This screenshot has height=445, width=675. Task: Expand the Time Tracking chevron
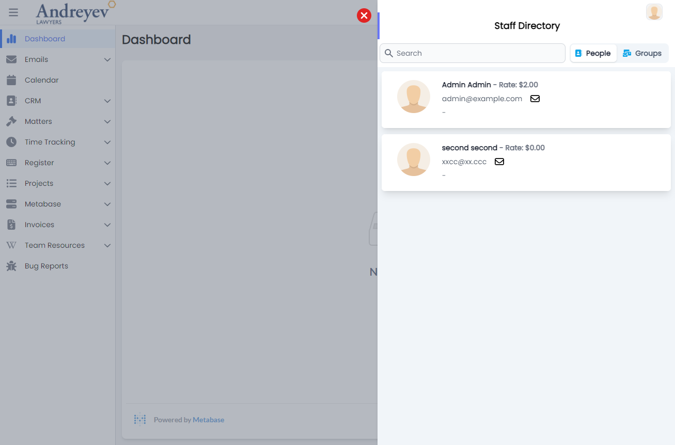tap(107, 142)
